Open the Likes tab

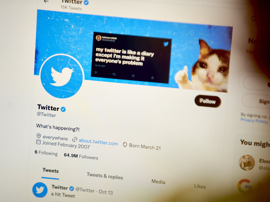(x=200, y=186)
